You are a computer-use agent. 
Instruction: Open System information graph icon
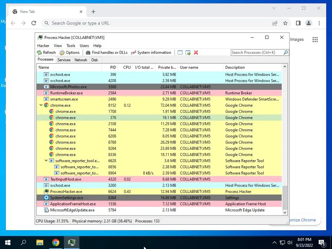click(133, 53)
